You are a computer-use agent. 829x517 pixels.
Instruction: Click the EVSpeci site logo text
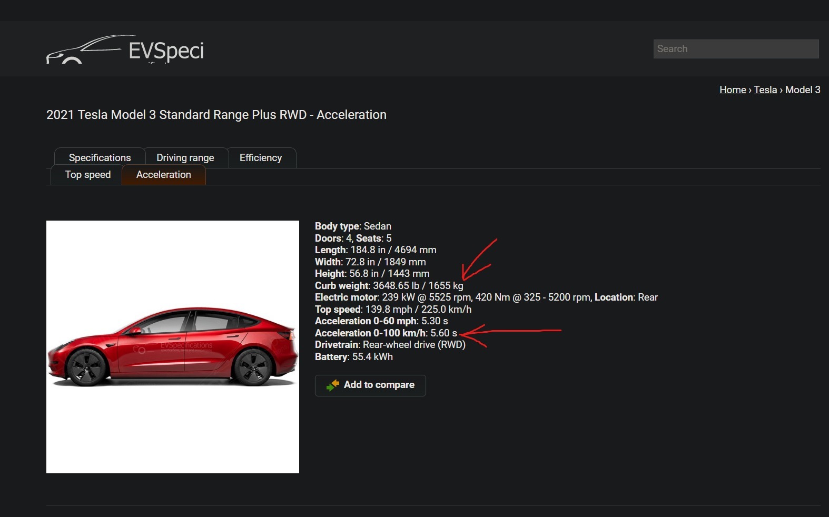click(166, 51)
